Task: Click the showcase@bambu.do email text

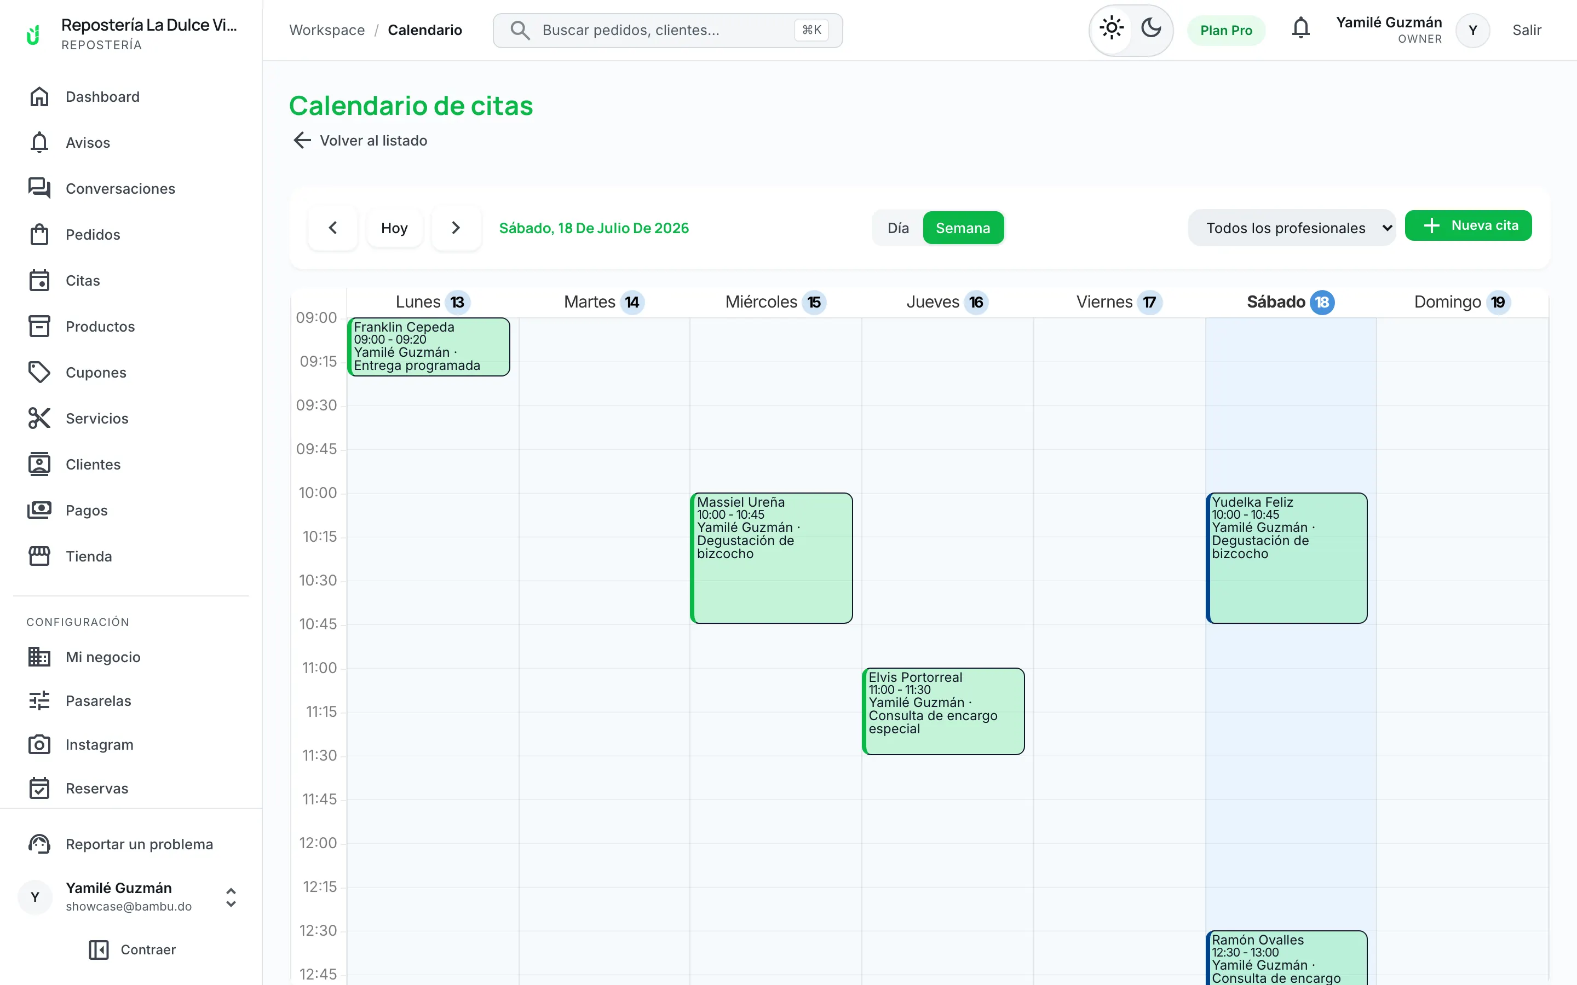Action: click(x=128, y=906)
